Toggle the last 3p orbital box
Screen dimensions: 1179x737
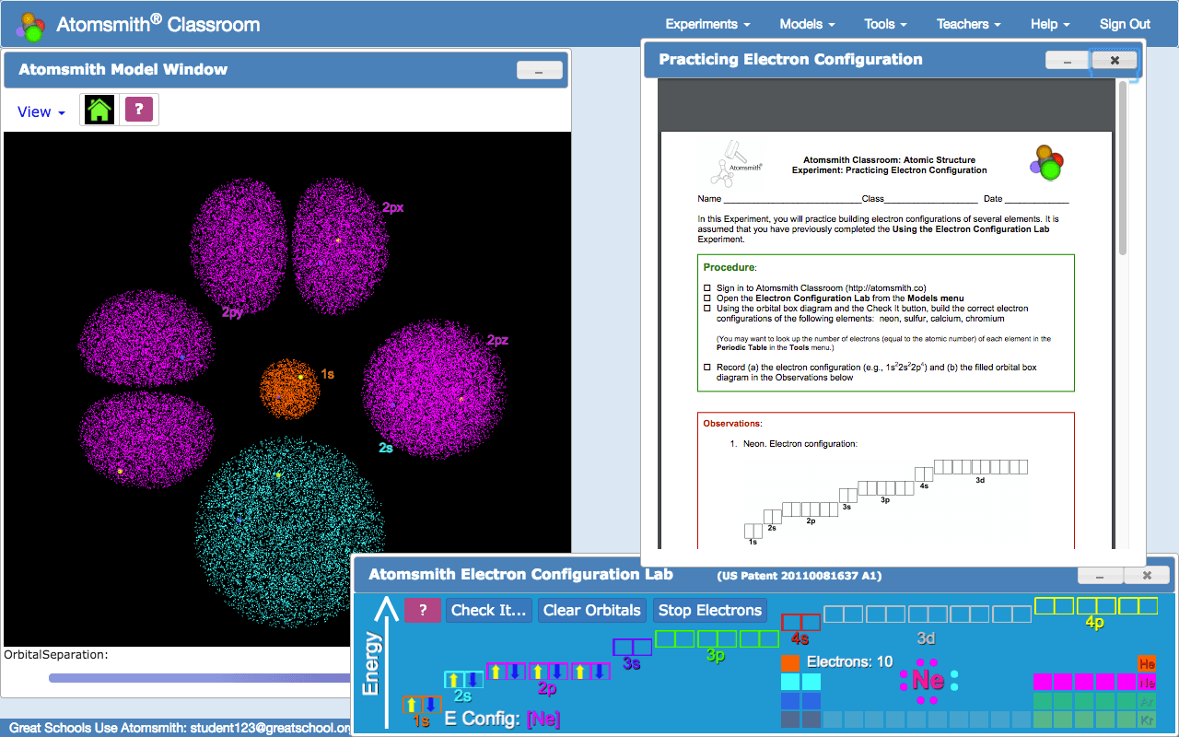759,638
